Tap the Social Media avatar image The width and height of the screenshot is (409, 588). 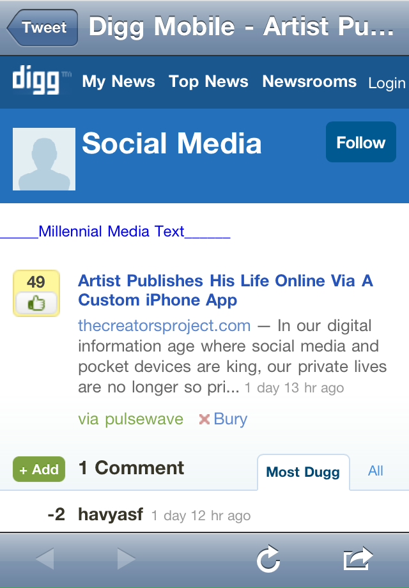44,159
